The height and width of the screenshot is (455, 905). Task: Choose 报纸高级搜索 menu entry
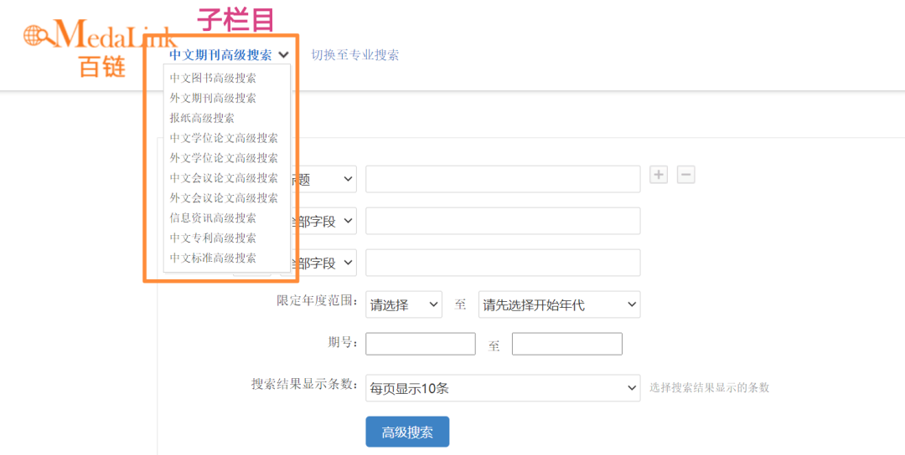coord(202,118)
